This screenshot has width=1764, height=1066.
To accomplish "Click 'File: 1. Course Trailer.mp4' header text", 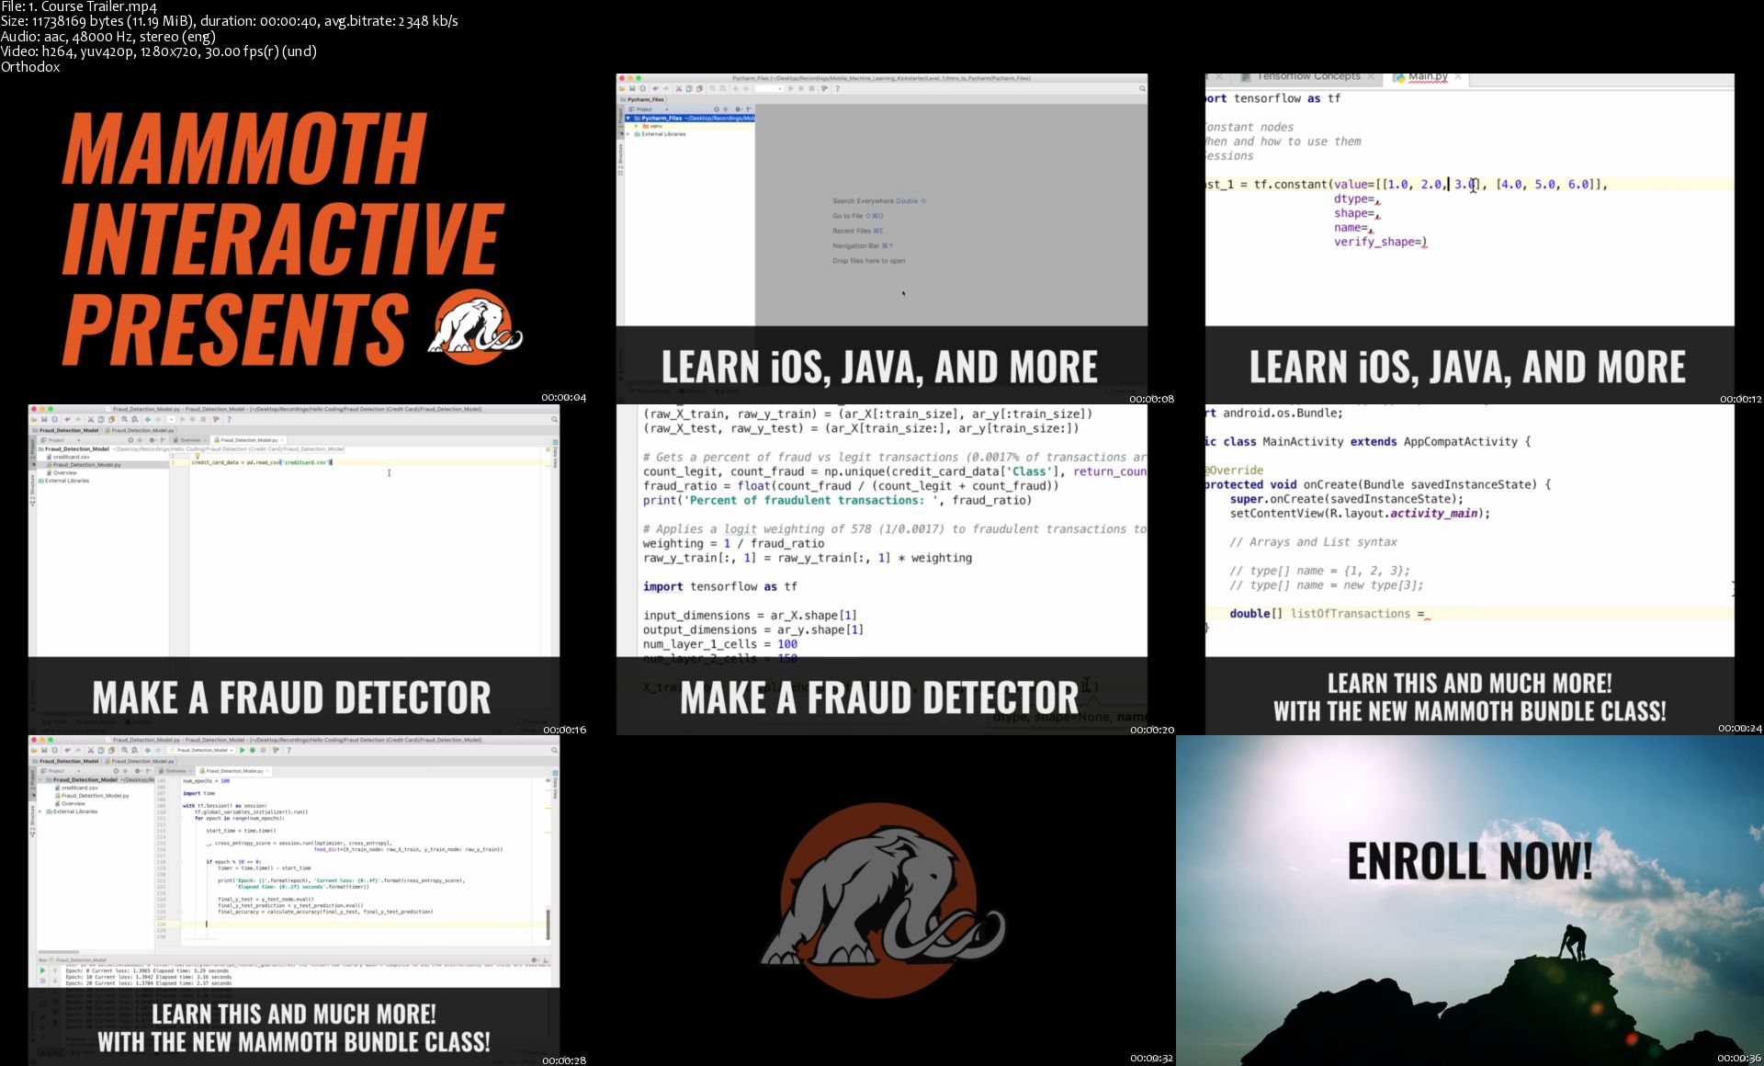I will point(79,7).
